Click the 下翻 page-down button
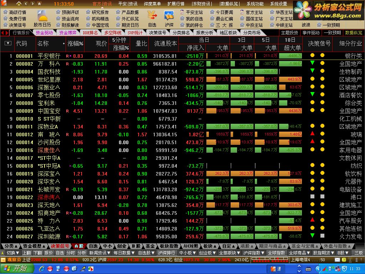Screen dimensions: 365x274 point(37,253)
